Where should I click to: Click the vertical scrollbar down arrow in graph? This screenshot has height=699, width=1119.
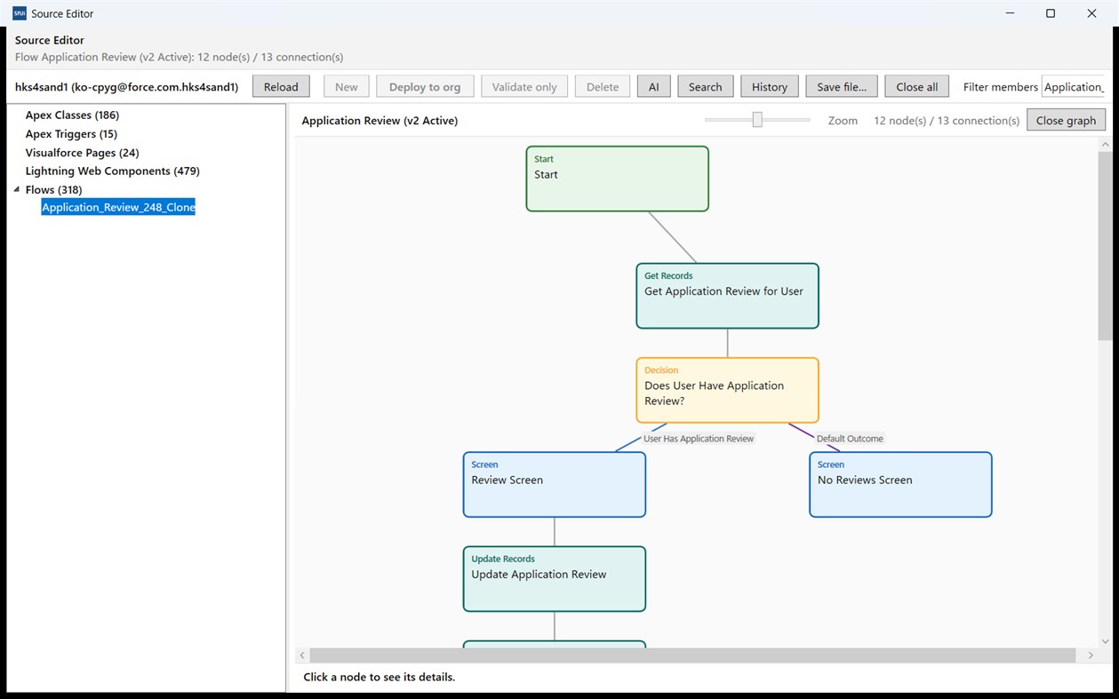tap(1106, 640)
